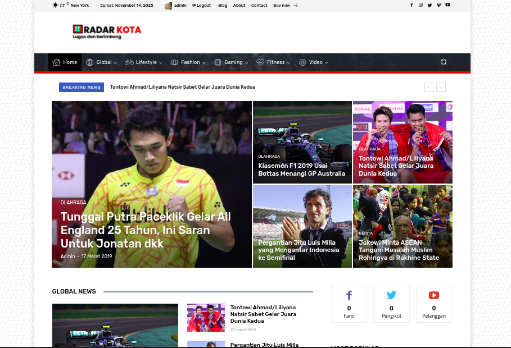Open the Instagram icon in top bar
This screenshot has height=348, width=511.
click(x=420, y=5)
